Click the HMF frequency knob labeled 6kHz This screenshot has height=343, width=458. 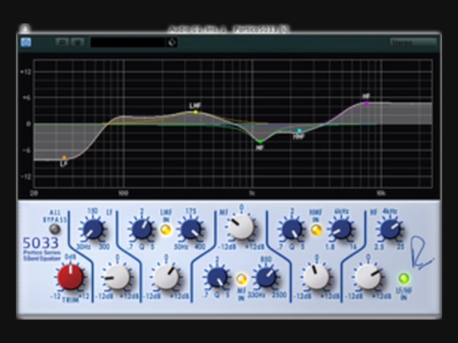coord(341,229)
